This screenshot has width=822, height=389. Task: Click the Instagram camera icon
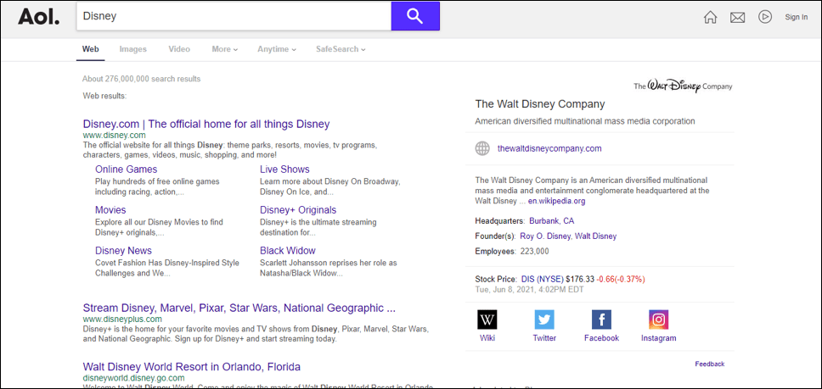pyautogui.click(x=658, y=320)
